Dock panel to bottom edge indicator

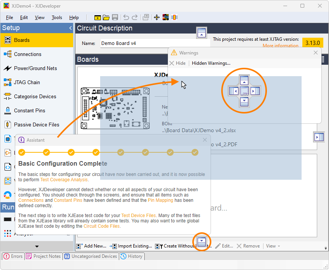(202, 241)
